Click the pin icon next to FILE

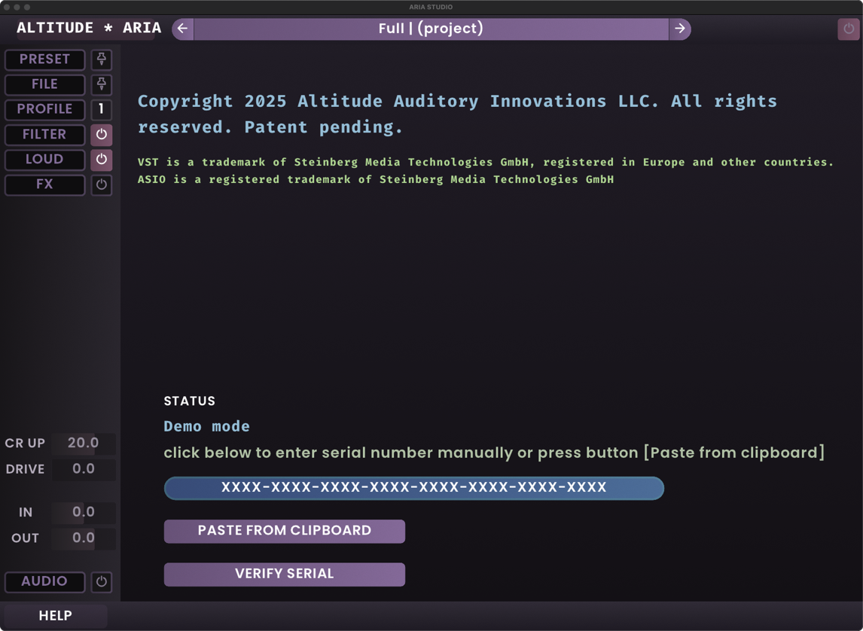click(x=102, y=84)
